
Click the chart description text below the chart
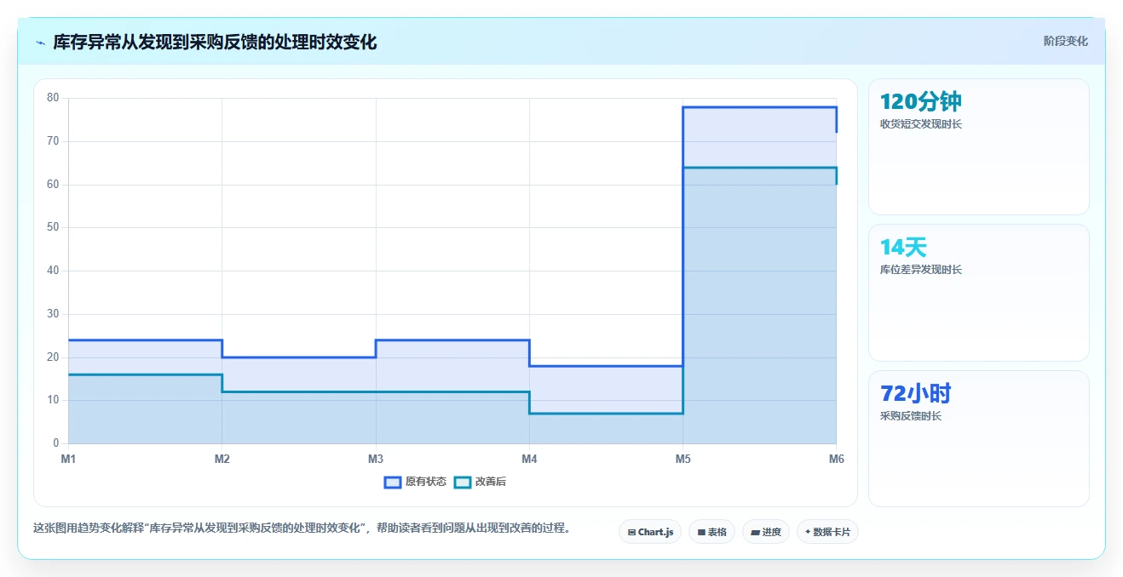click(x=302, y=528)
